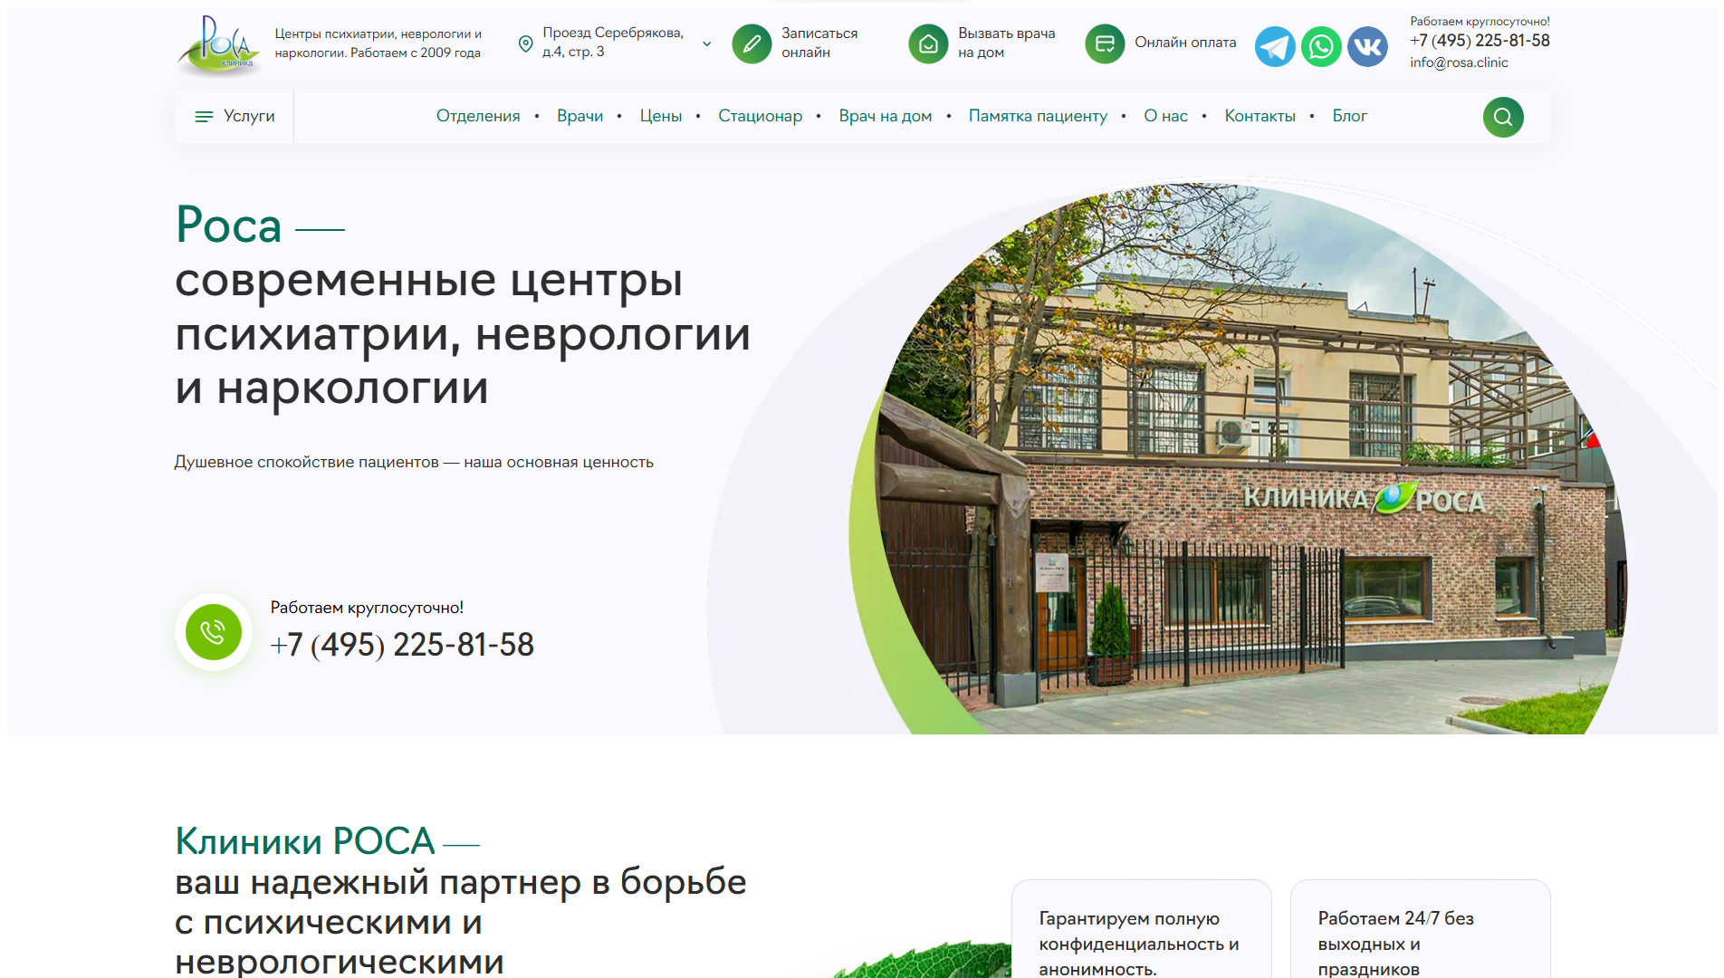Click the header tagline Центры психиатрии, неврологии

[x=378, y=43]
